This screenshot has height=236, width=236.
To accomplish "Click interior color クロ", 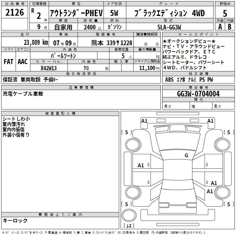I will tap(86, 68).
